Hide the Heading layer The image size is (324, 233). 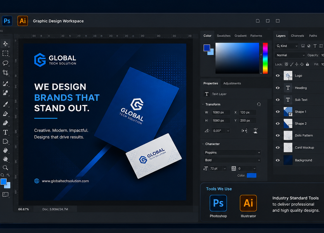coord(278,88)
